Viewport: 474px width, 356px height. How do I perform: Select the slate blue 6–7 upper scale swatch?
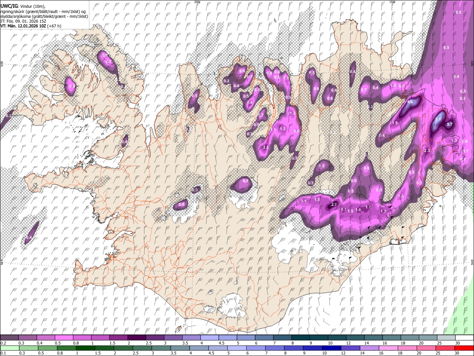264,338
